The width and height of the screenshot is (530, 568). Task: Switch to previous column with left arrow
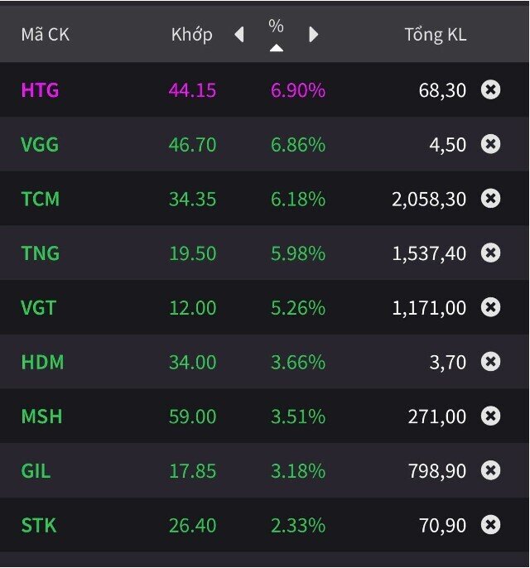point(239,35)
